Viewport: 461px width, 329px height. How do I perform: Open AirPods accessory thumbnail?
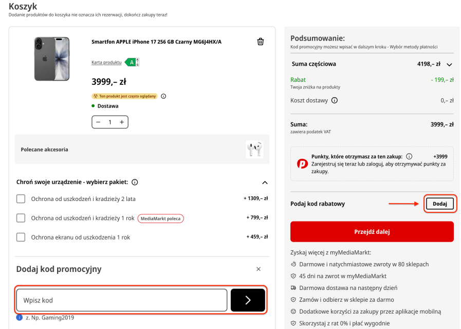(254, 150)
